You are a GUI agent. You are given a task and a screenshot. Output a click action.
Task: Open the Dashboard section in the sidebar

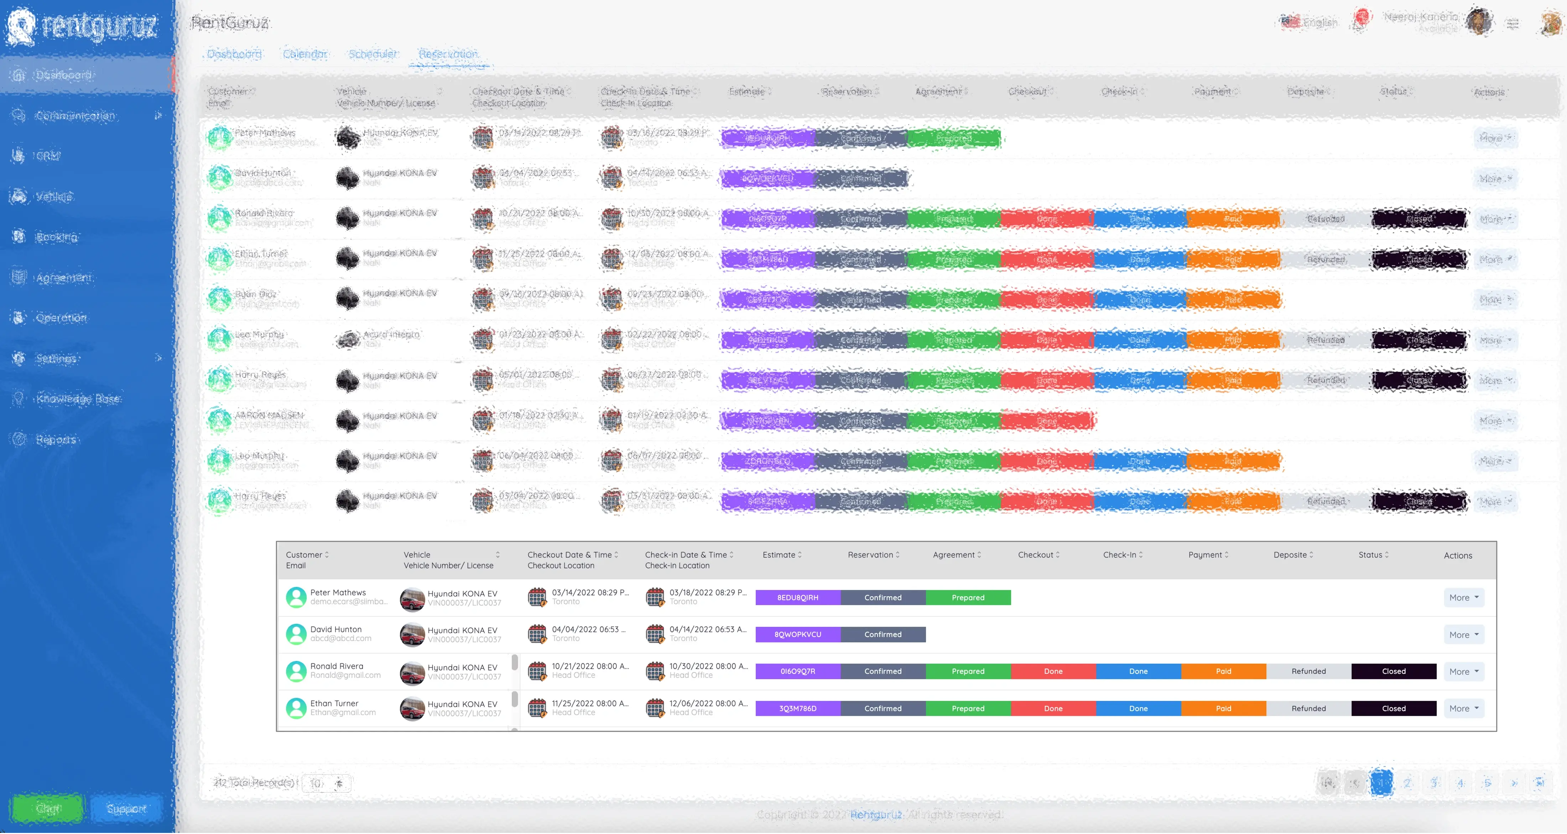(x=61, y=75)
